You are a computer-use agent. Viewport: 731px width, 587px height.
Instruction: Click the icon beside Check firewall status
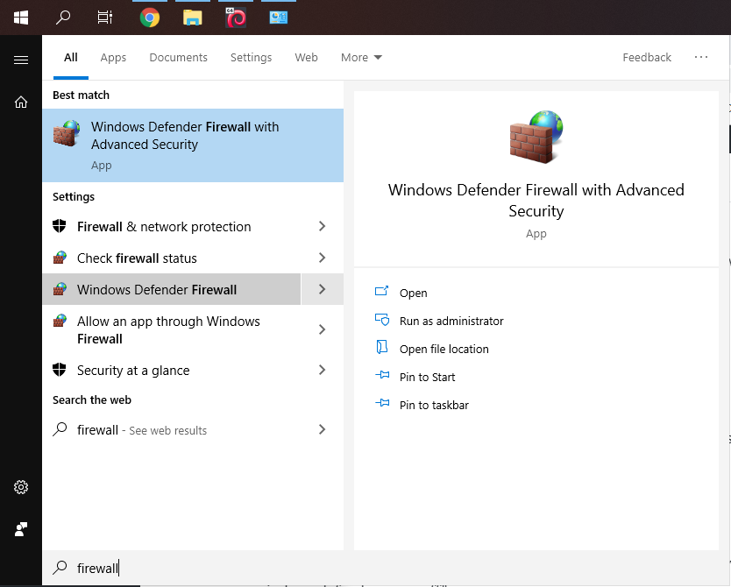pyautogui.click(x=60, y=258)
